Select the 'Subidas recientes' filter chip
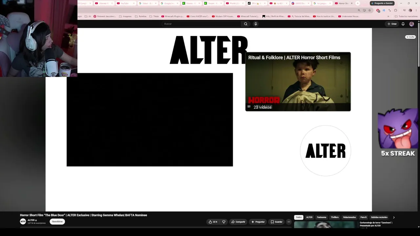This screenshot has height=236, width=420. [379, 217]
